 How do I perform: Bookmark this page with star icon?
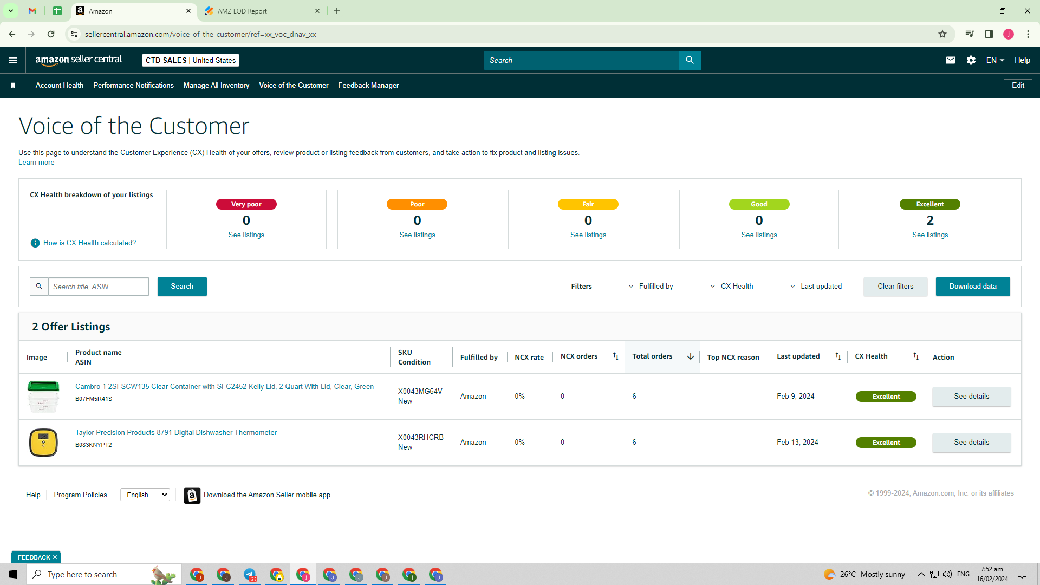click(x=942, y=34)
